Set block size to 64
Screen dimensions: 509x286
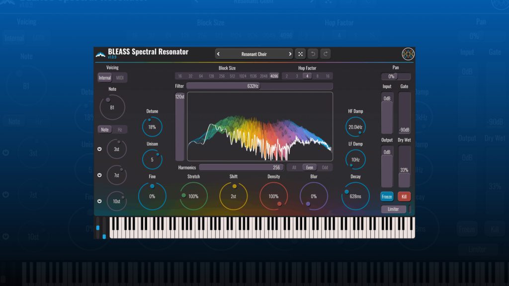click(x=201, y=76)
